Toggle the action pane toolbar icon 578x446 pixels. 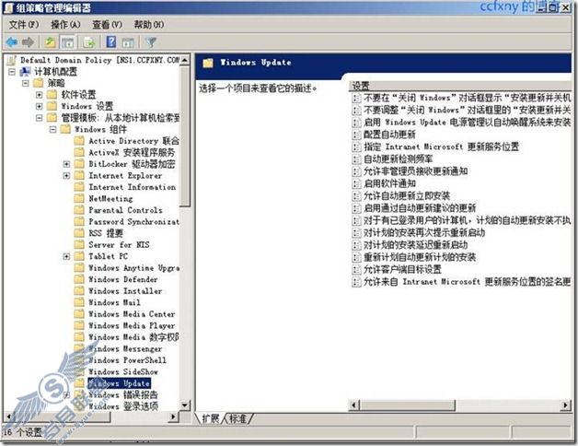point(128,42)
